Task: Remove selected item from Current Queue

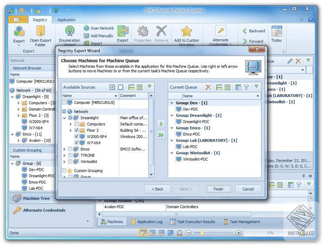Action: pos(208,87)
